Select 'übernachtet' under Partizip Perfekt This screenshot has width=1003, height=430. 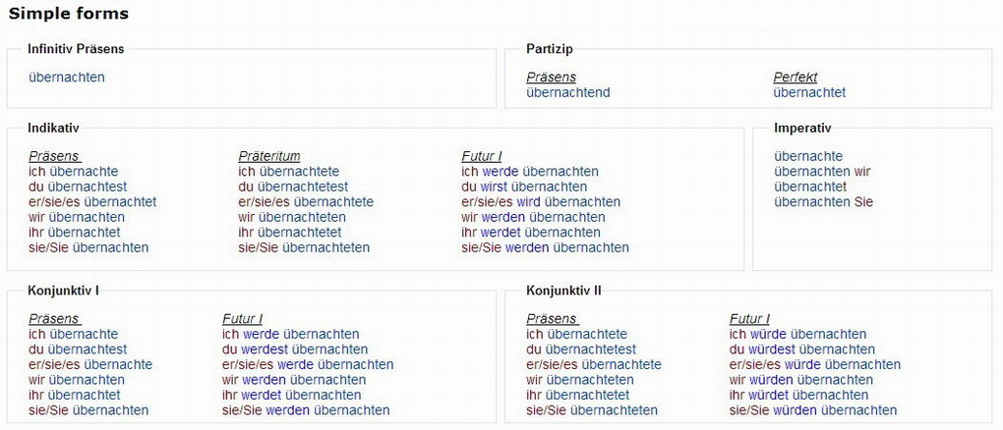pos(809,92)
